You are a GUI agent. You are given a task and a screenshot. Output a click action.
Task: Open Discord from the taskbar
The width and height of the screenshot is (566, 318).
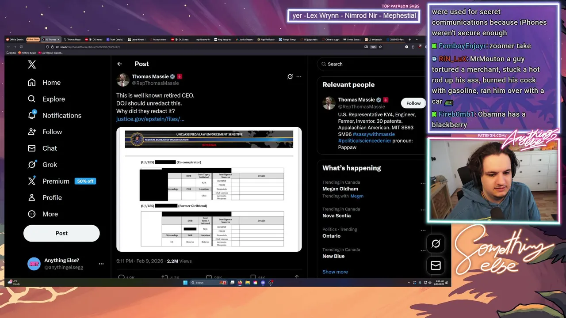pyautogui.click(x=263, y=283)
